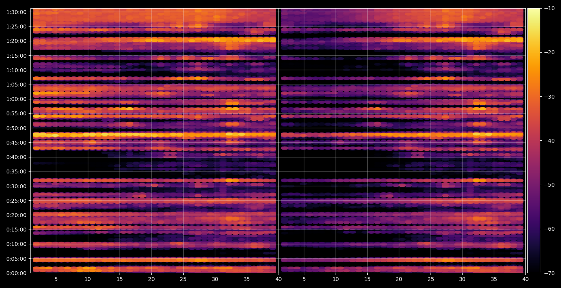Click label 40 beside the colorbar
The width and height of the screenshot is (561, 288).
[525, 279]
